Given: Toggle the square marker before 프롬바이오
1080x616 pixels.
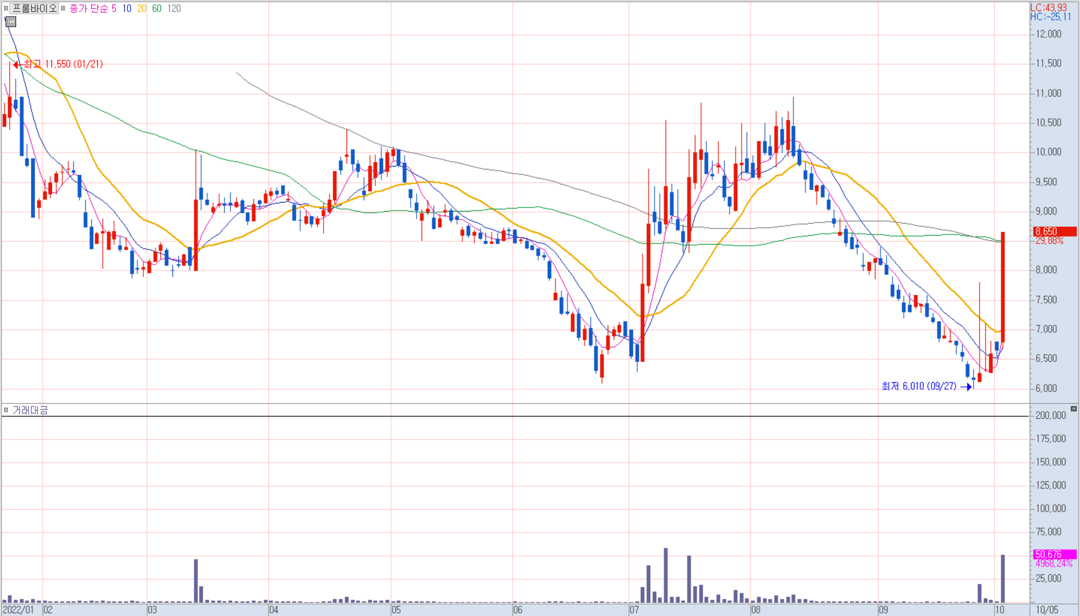Looking at the screenshot, I should [x=6, y=8].
